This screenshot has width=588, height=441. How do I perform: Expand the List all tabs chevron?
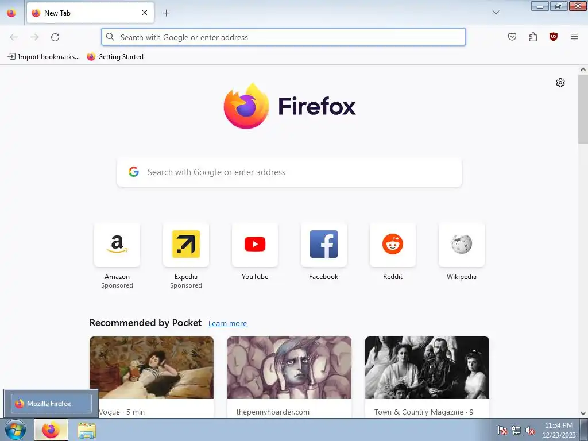(496, 13)
